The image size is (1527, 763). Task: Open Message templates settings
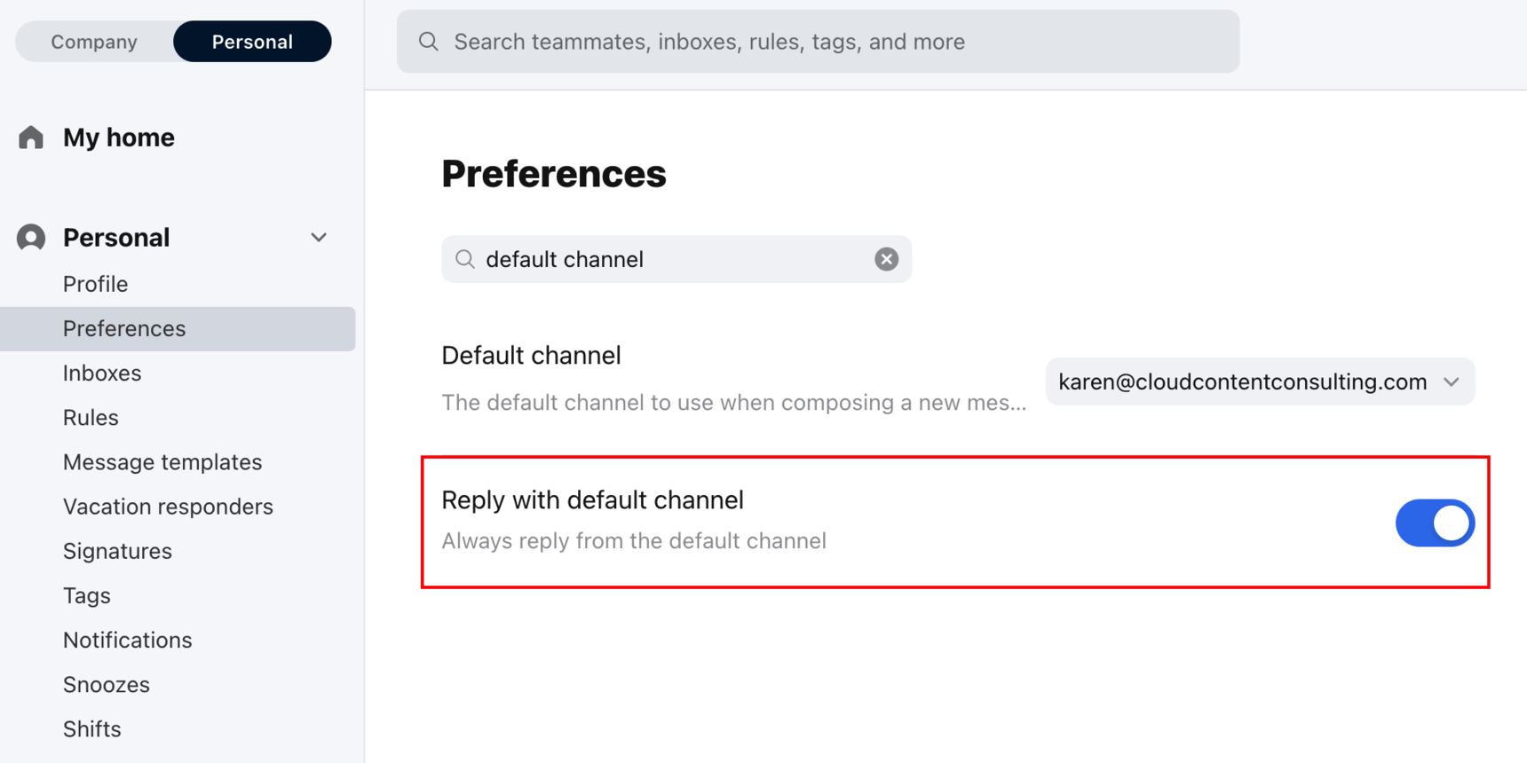(162, 461)
